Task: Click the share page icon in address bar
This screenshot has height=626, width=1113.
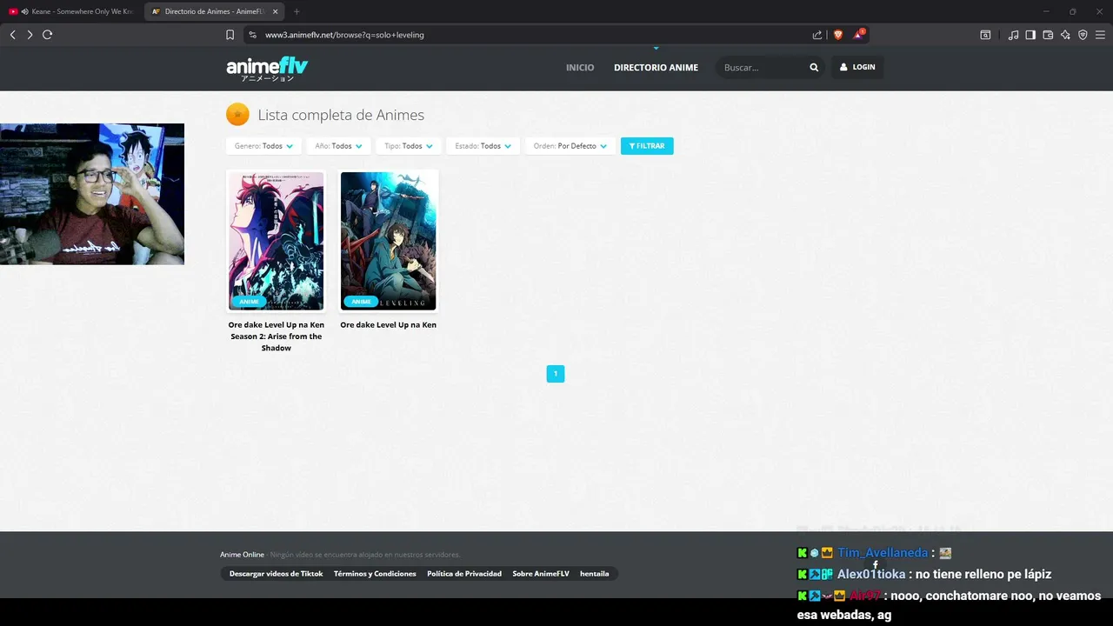Action: tap(817, 35)
